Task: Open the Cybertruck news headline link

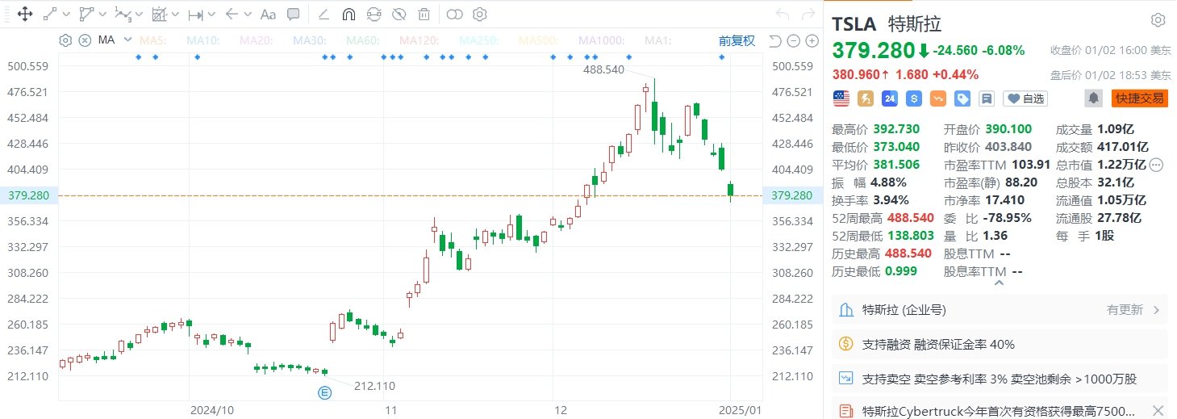Action: tap(999, 409)
